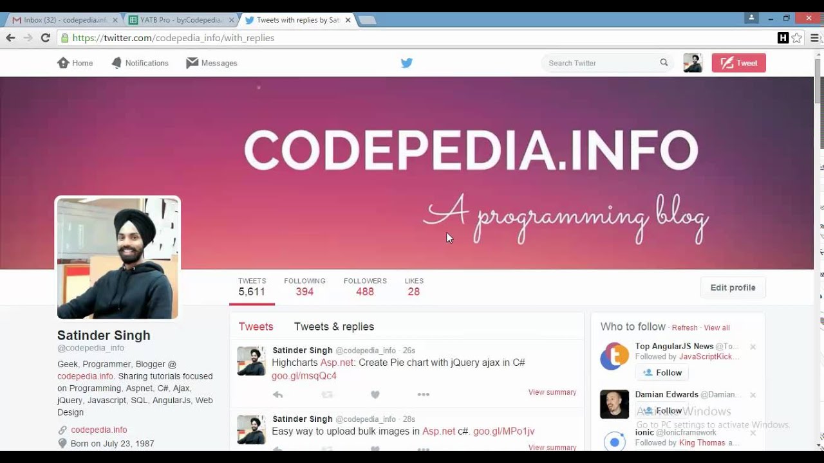824x463 pixels.
Task: Click the page vertical scrollbar thumb
Action: point(819,80)
